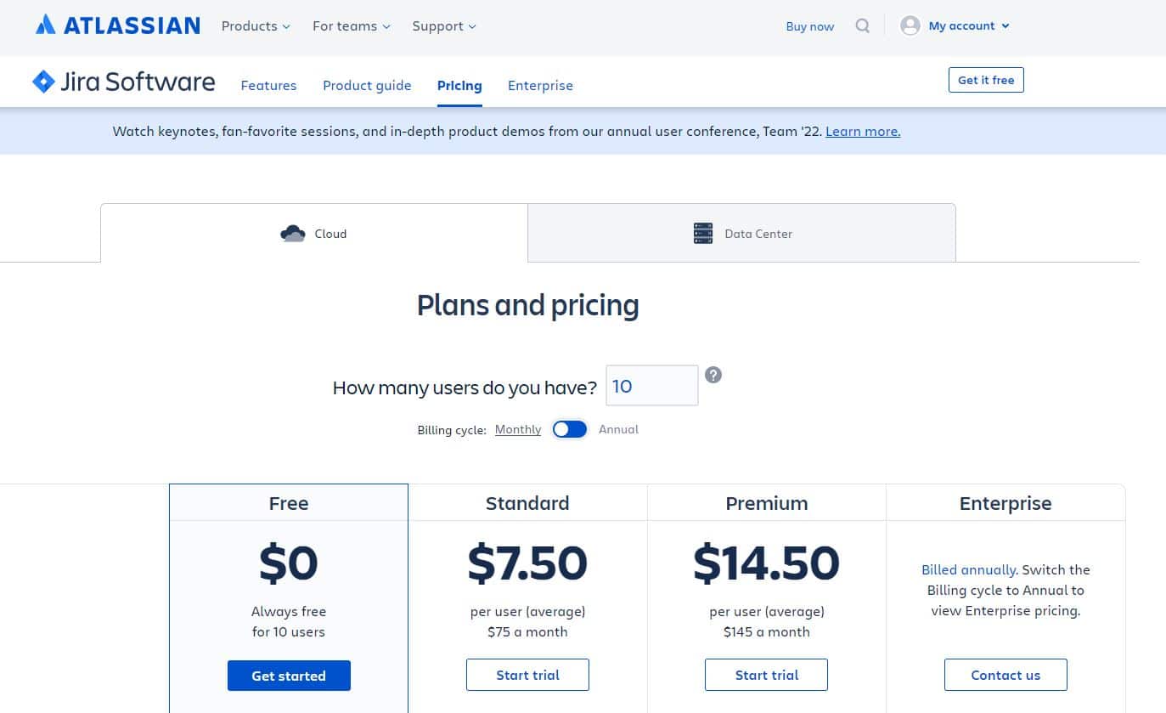Open the Enterprise nav tab
The height and width of the screenshot is (713, 1166).
click(x=540, y=85)
